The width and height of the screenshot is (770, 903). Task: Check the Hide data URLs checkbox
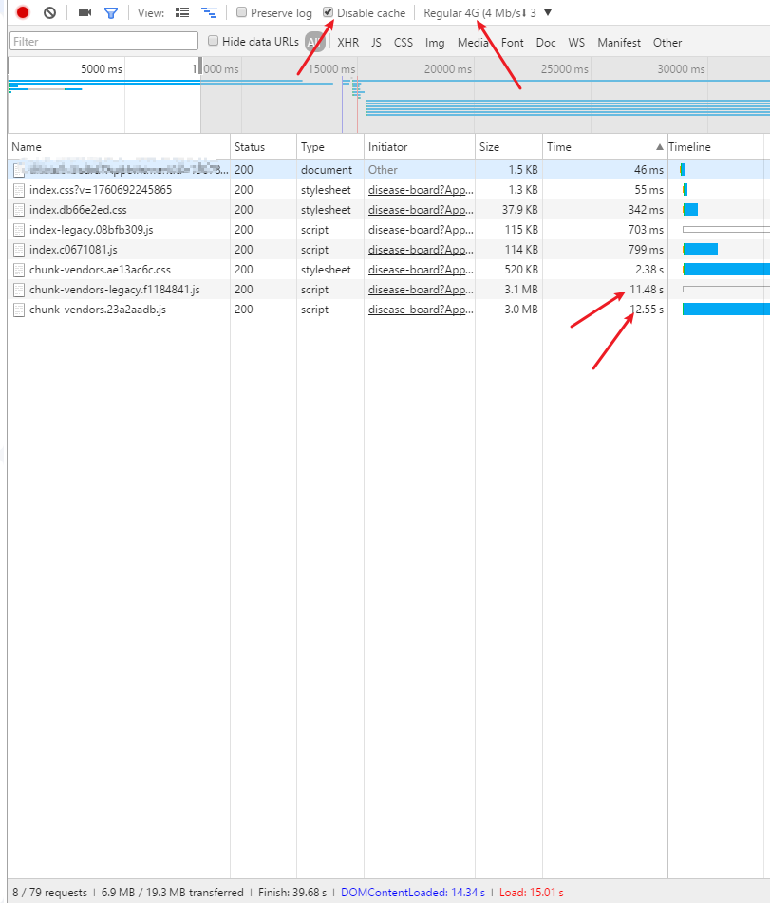tap(214, 42)
